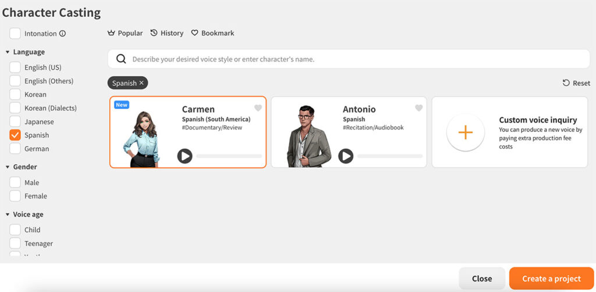
Task: Switch to the History tab
Action: (x=167, y=33)
